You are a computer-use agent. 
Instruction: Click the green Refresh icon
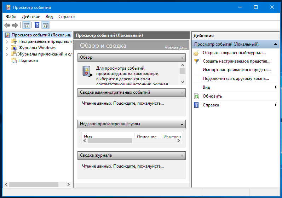pyautogui.click(x=196, y=96)
